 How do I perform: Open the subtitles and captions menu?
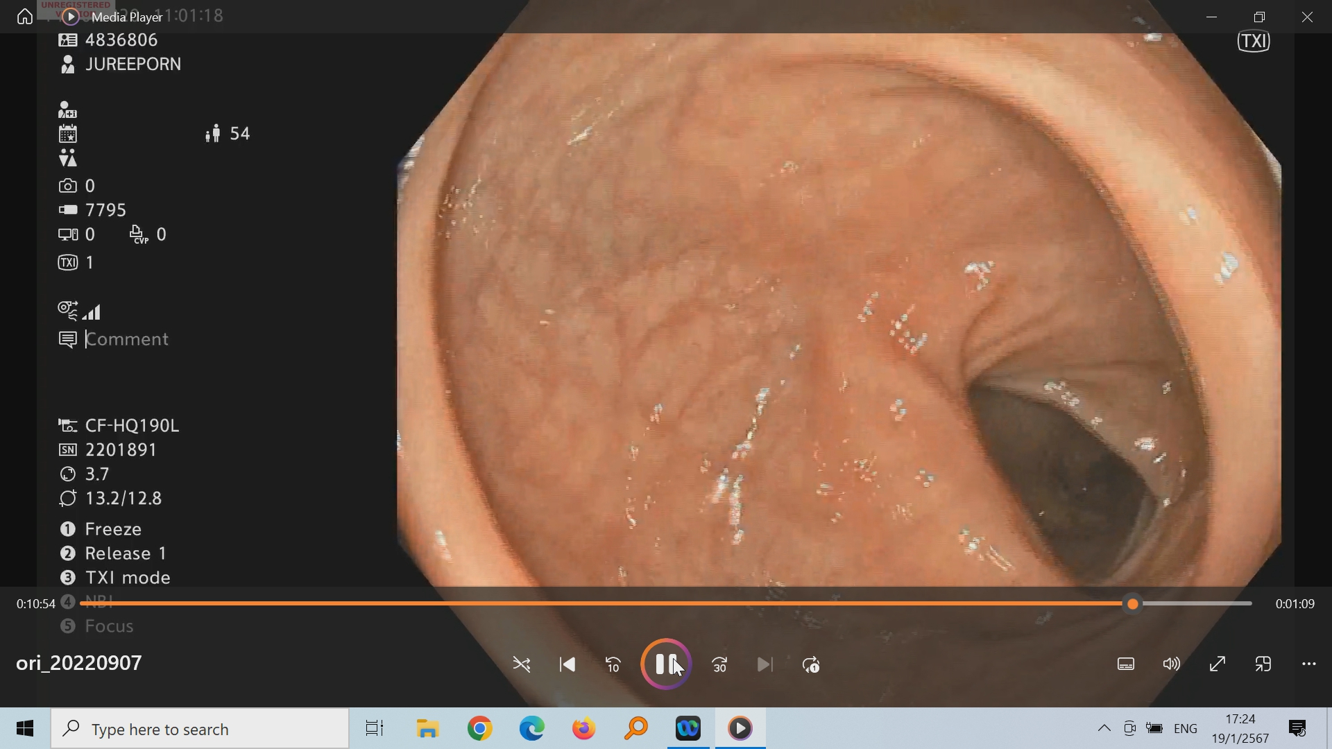(x=1126, y=664)
